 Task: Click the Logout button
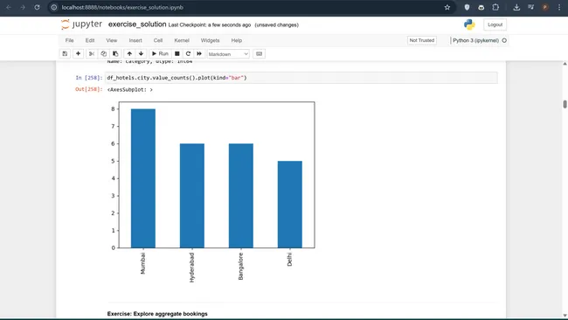click(495, 24)
